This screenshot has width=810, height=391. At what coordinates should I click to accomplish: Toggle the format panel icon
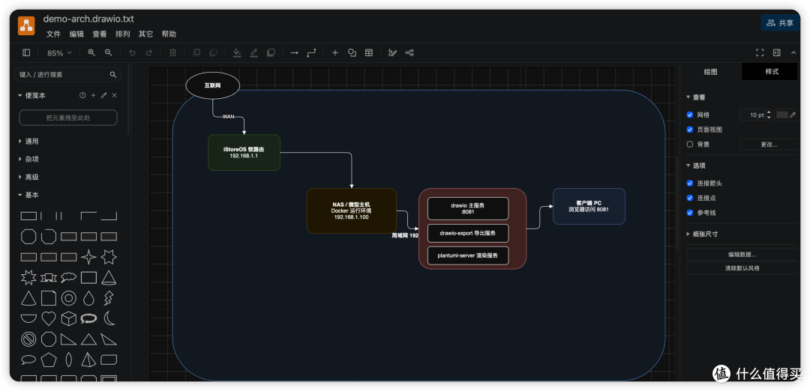tap(776, 52)
